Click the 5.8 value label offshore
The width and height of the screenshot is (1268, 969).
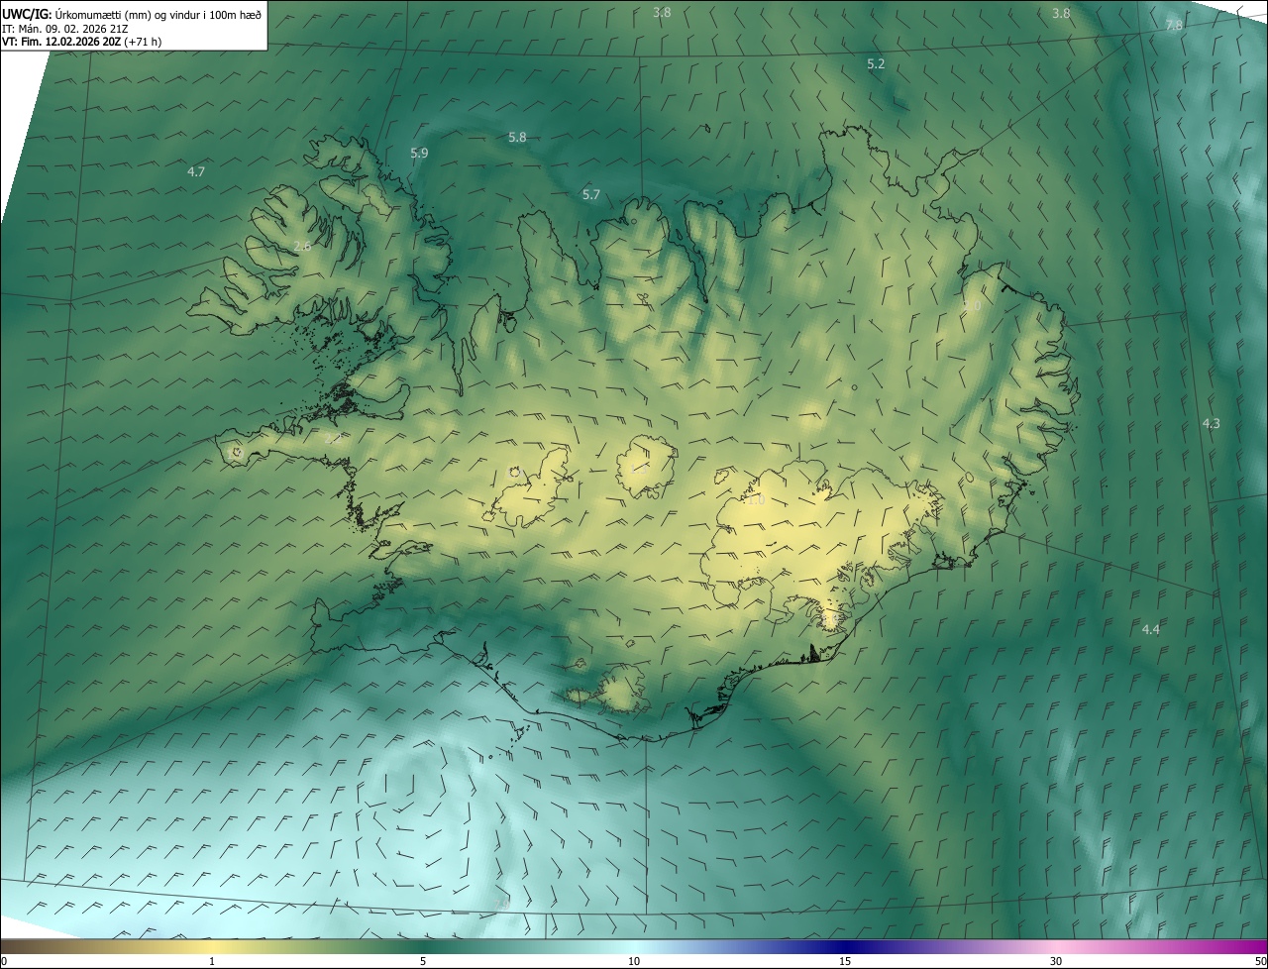point(517,137)
